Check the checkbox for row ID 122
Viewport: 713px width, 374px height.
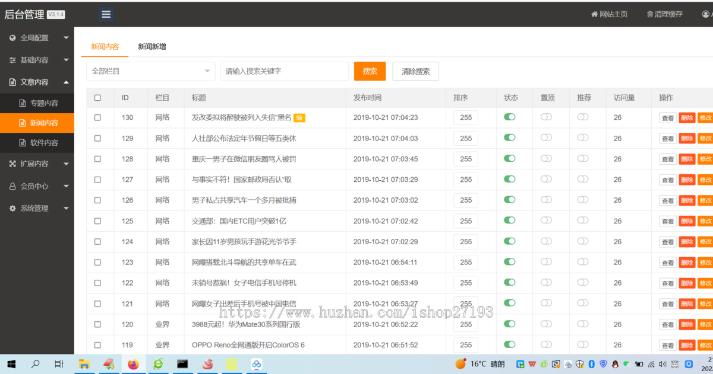click(x=97, y=283)
